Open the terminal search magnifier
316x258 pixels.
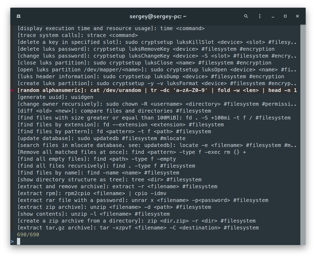246,16
